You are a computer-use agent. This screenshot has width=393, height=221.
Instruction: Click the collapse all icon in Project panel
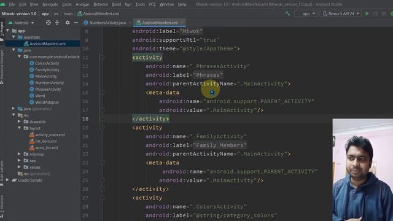57,23
